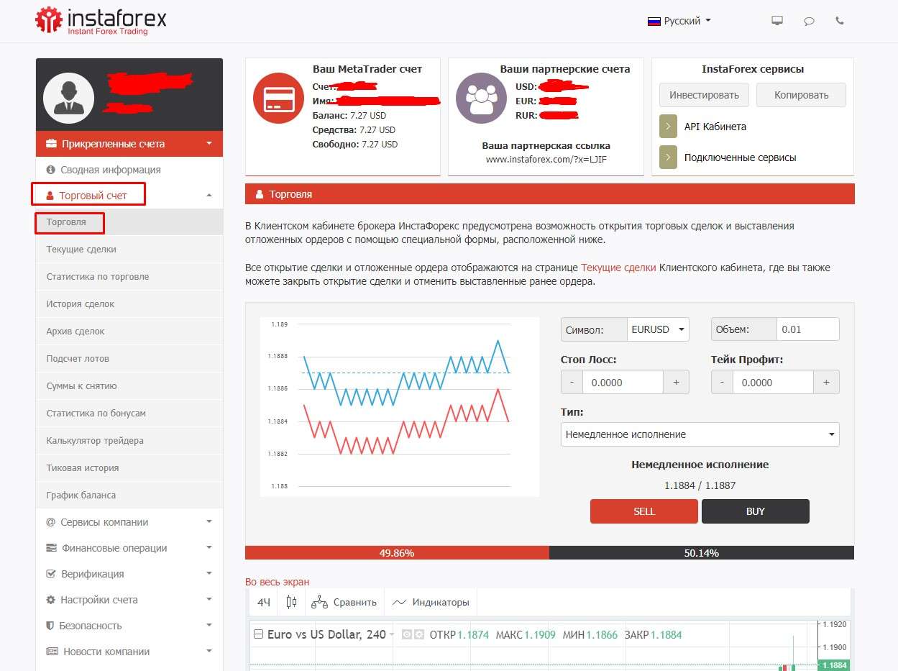
Task: Open Russian language dropdown
Action: point(679,21)
